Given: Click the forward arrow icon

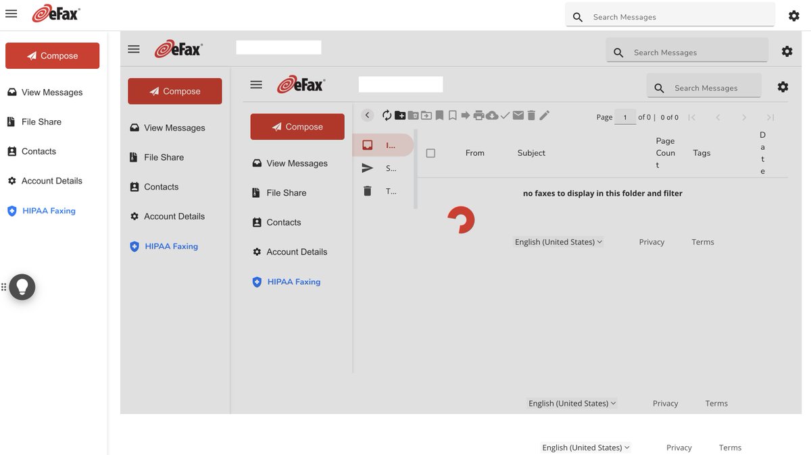Looking at the screenshot, I should [x=466, y=115].
